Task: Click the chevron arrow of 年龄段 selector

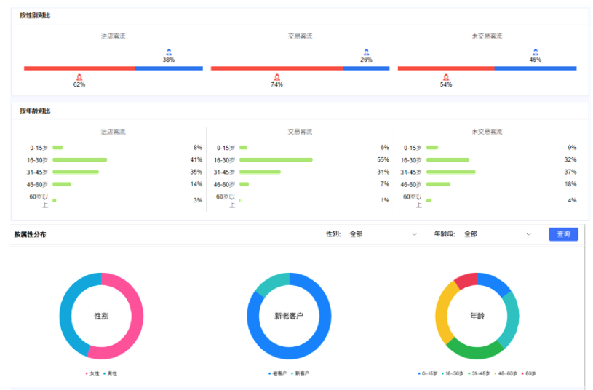Action: (529, 234)
